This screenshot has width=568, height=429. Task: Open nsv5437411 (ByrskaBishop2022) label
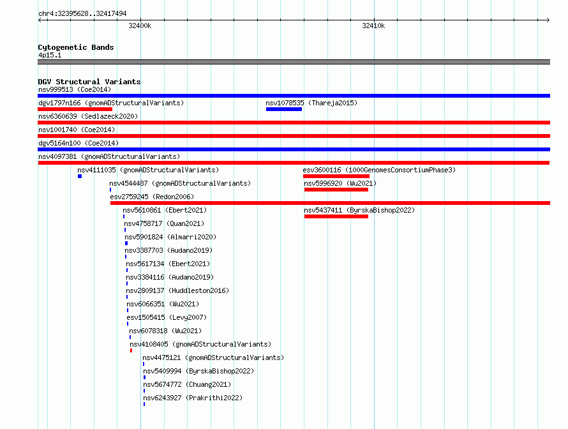tap(359, 210)
